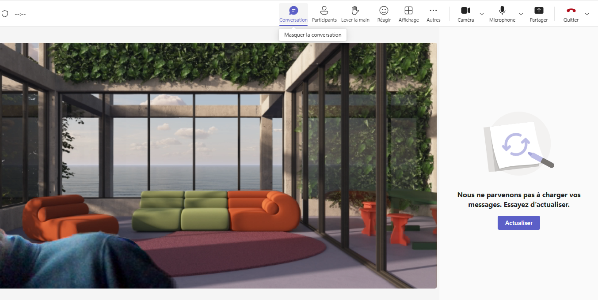The image size is (598, 300).
Task: Expand the Quitter options chevron
Action: pyautogui.click(x=587, y=14)
